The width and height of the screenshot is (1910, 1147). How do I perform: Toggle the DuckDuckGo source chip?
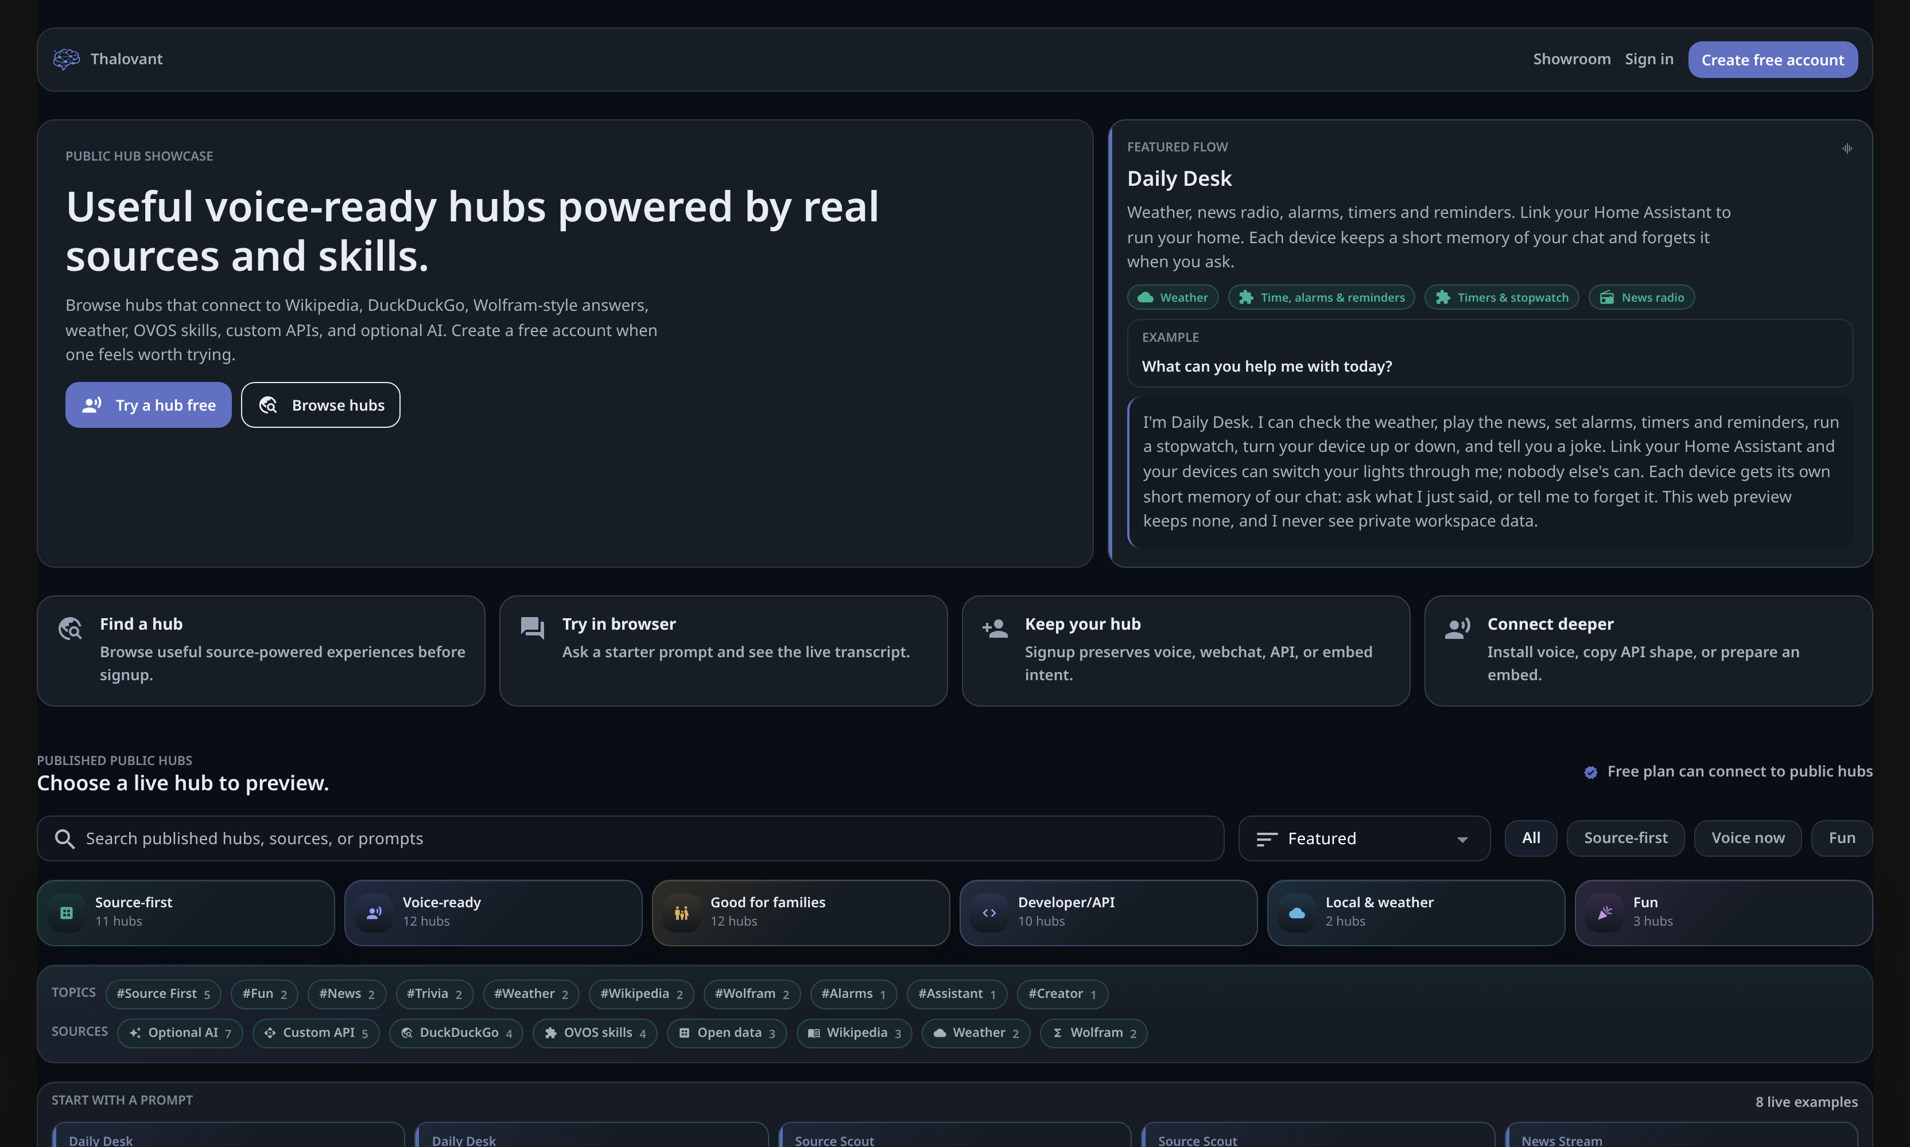456,1033
